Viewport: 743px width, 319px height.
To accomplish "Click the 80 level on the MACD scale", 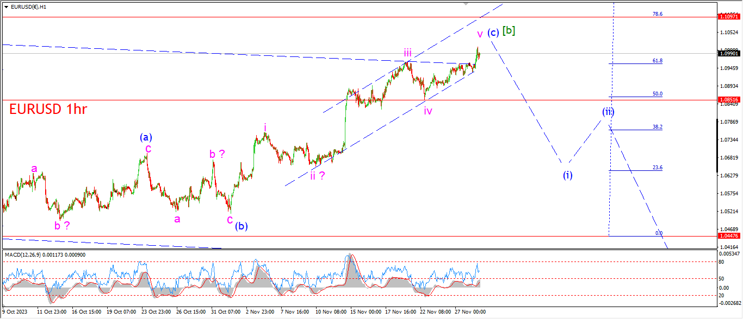I will click(722, 261).
